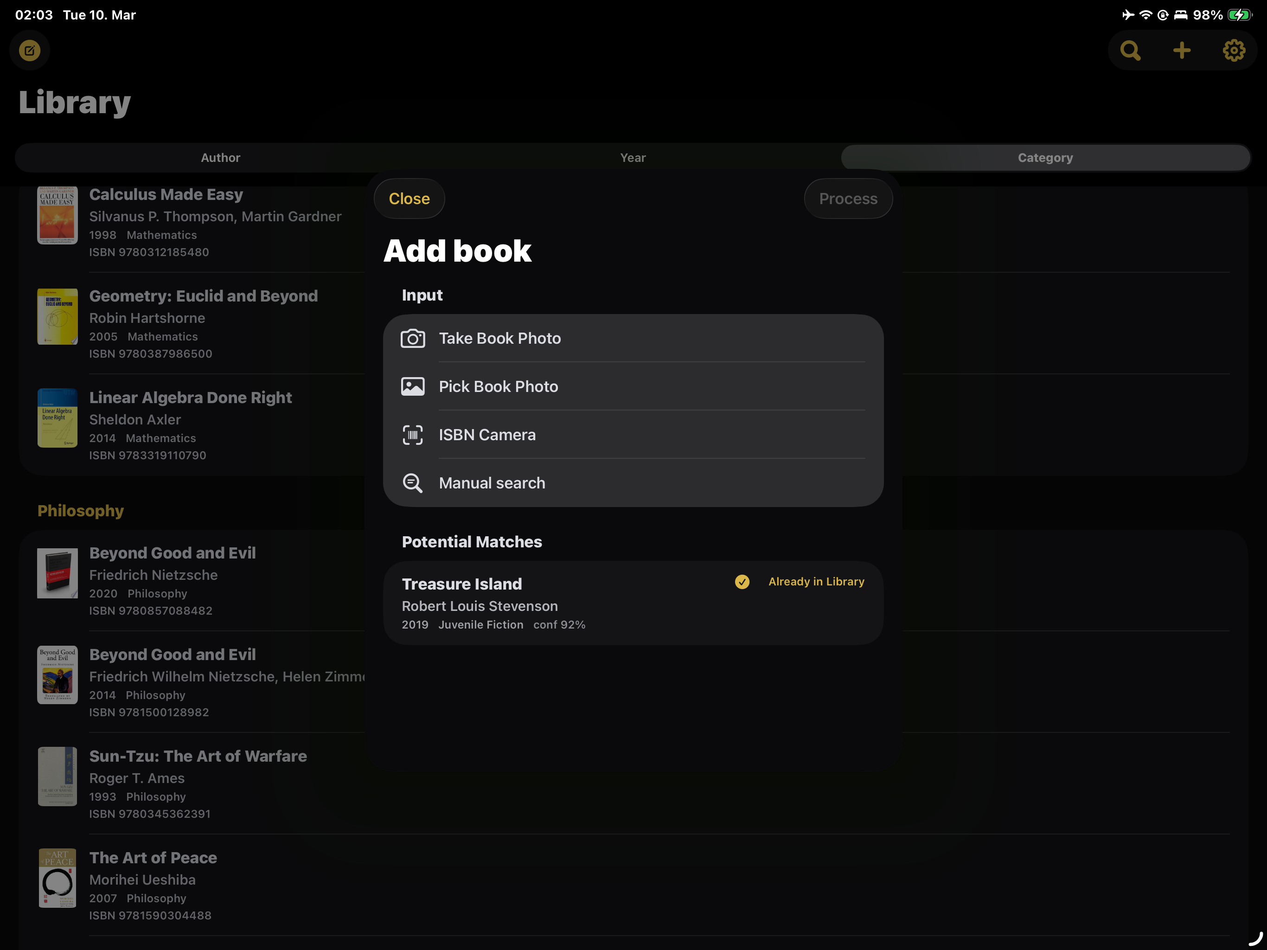
Task: Tap ISBN 9780312185480
Action: [x=149, y=252]
